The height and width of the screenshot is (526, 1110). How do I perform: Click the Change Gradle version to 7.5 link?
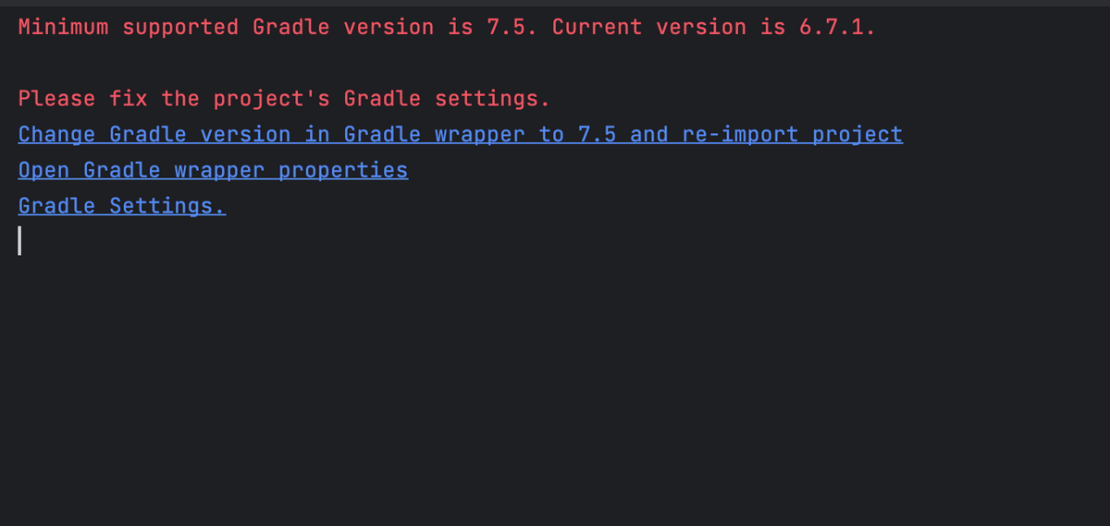(460, 134)
